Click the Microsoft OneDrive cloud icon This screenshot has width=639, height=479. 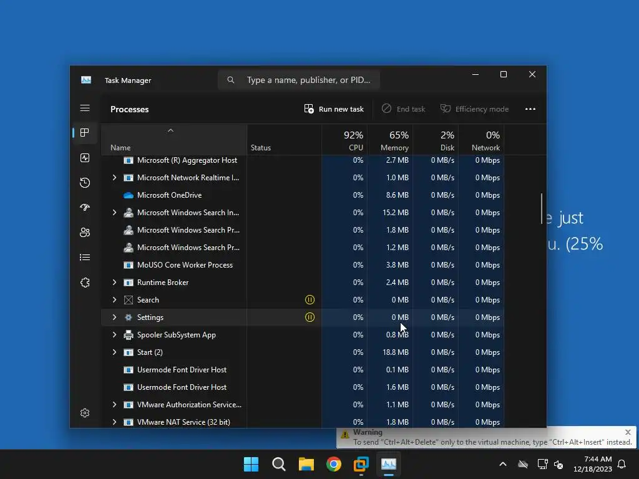point(129,195)
